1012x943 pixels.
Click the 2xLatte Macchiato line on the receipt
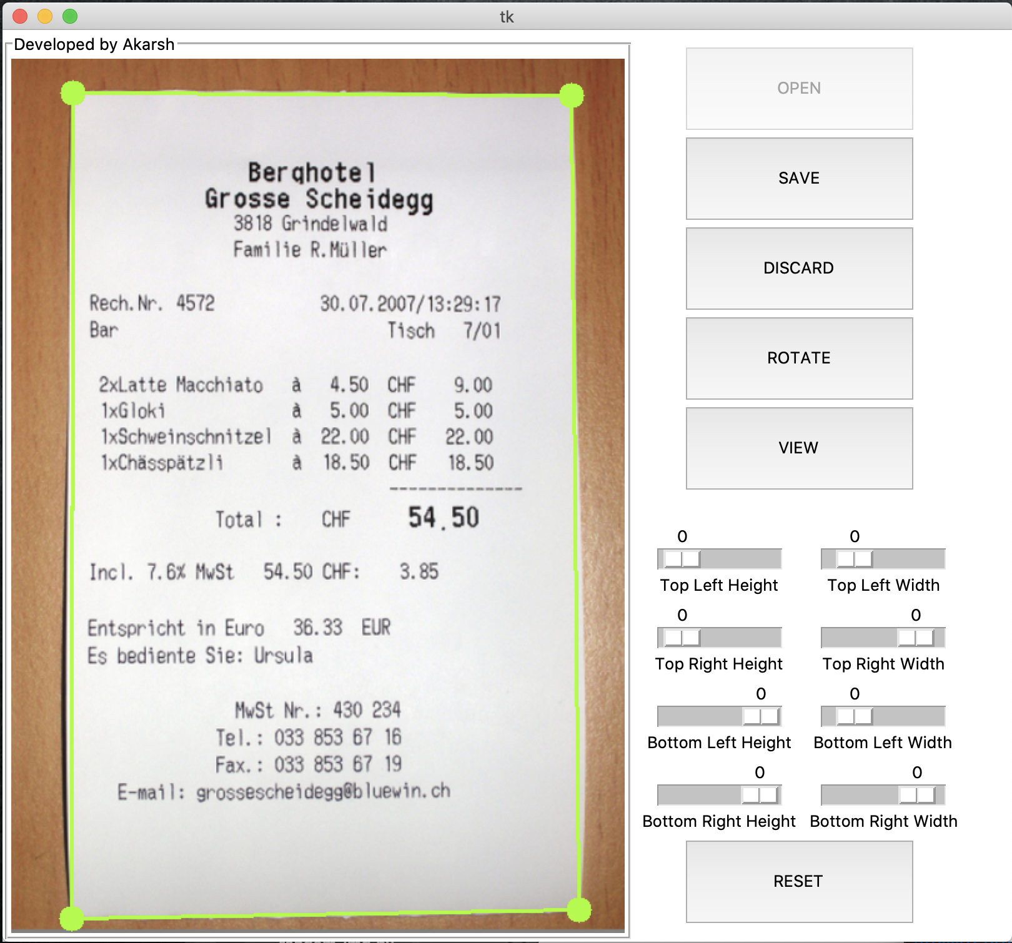296,385
